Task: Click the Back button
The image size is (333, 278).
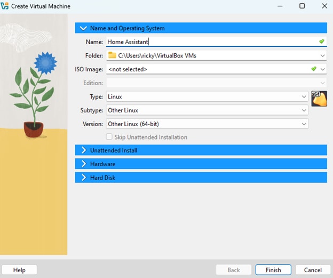Action: click(233, 269)
